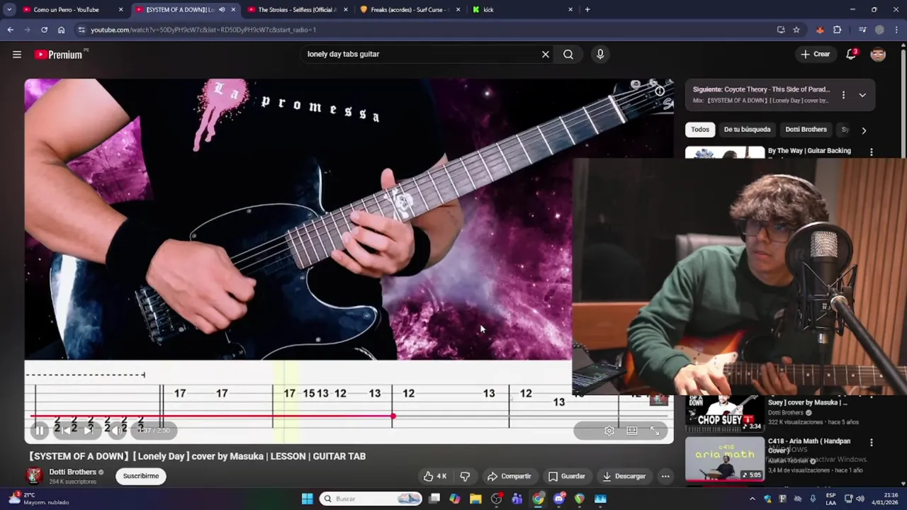The height and width of the screenshot is (510, 907).
Task: Open options for C418 Aria Math suggestion
Action: click(x=872, y=442)
